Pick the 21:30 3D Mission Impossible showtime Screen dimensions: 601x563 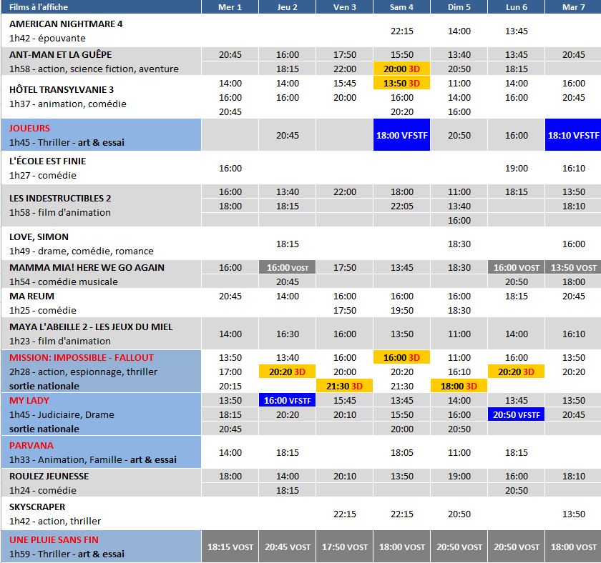tap(344, 386)
